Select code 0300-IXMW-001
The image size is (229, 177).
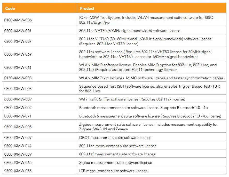[18, 31]
